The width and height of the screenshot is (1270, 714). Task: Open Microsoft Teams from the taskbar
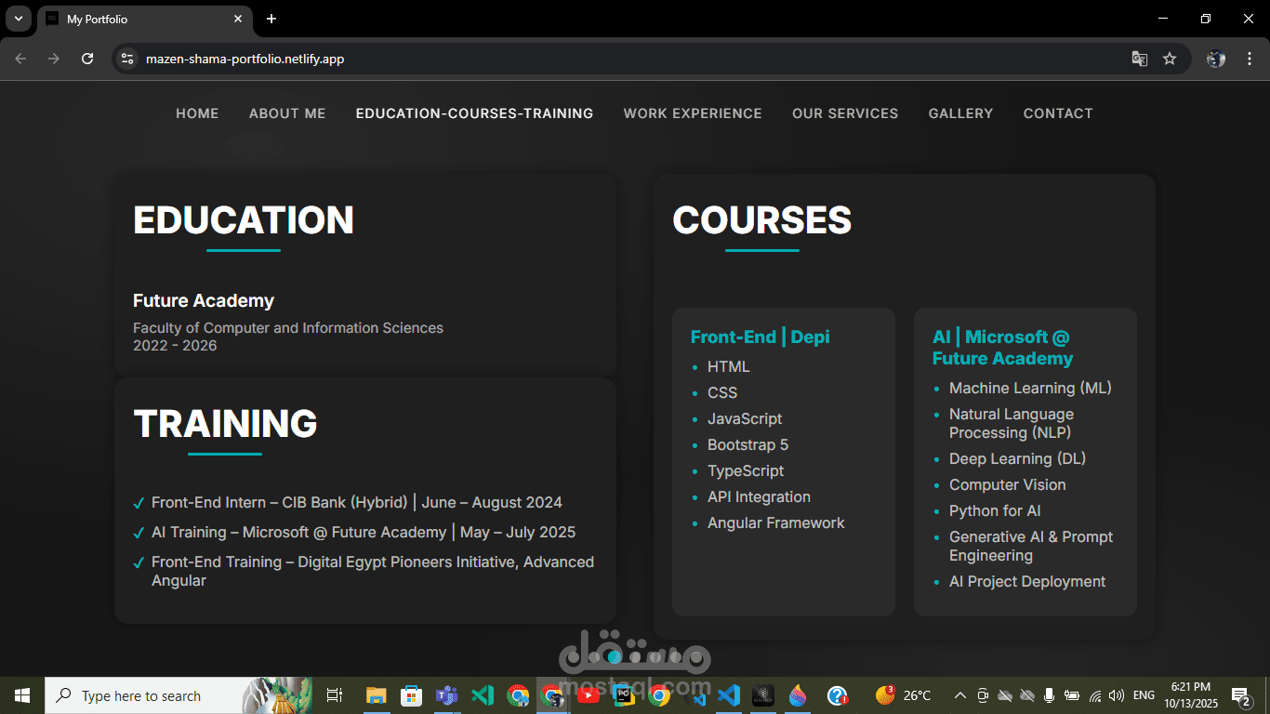[447, 695]
